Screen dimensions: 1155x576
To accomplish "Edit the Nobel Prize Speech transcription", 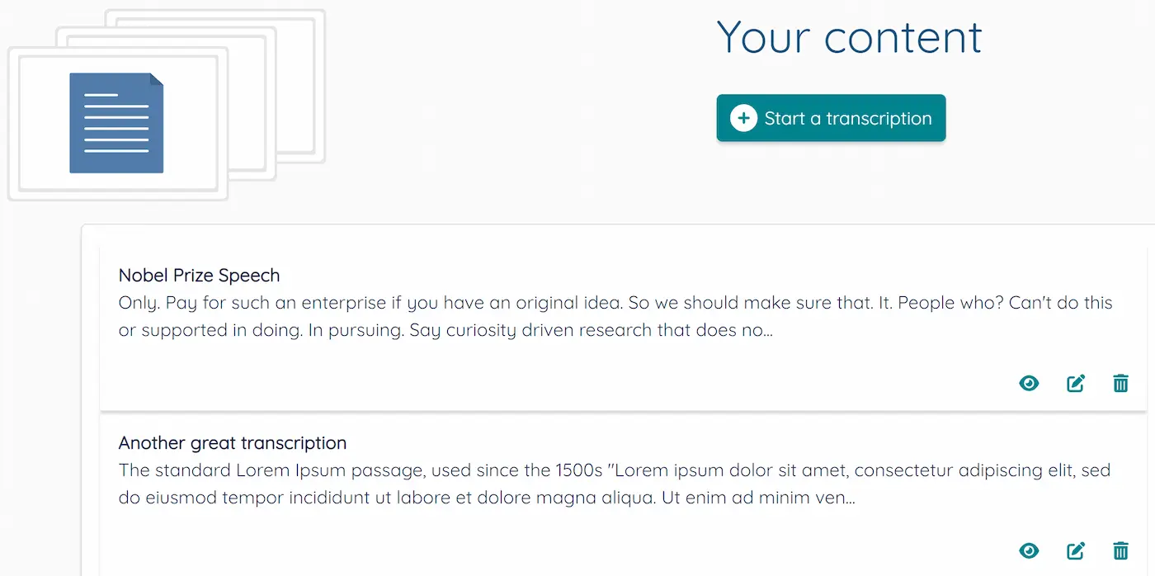I will [1075, 383].
